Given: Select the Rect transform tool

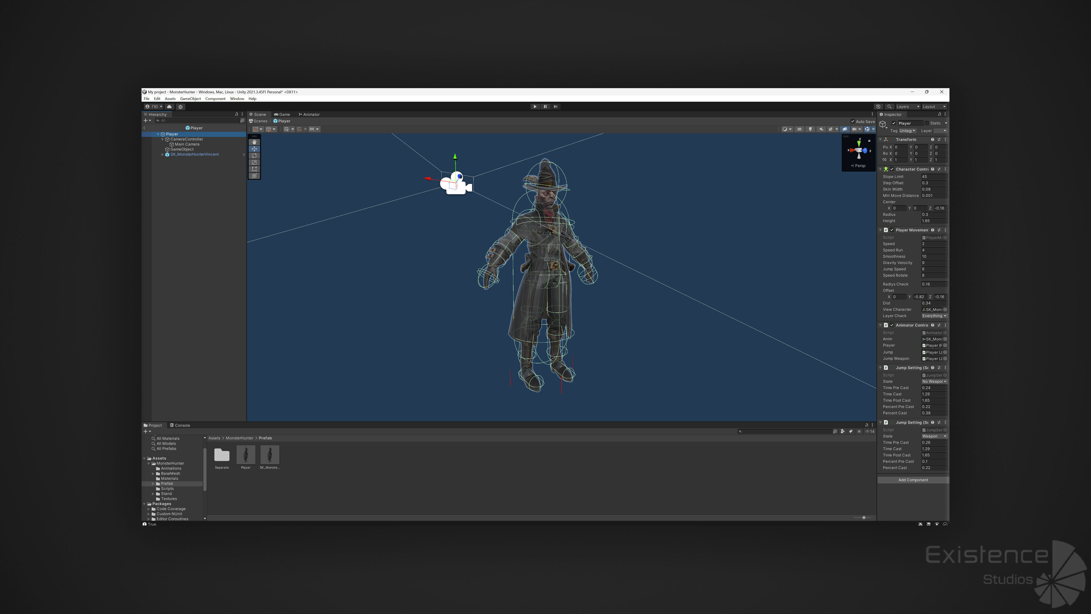Looking at the screenshot, I should 254,169.
